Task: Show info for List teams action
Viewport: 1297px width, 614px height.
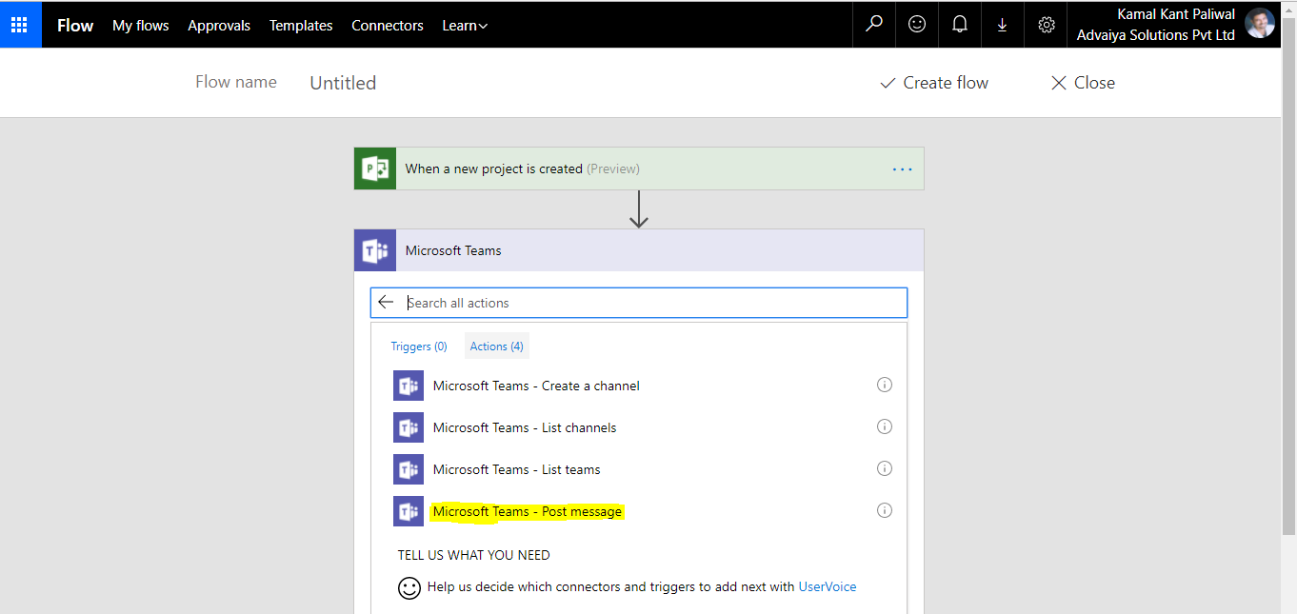Action: (x=884, y=468)
